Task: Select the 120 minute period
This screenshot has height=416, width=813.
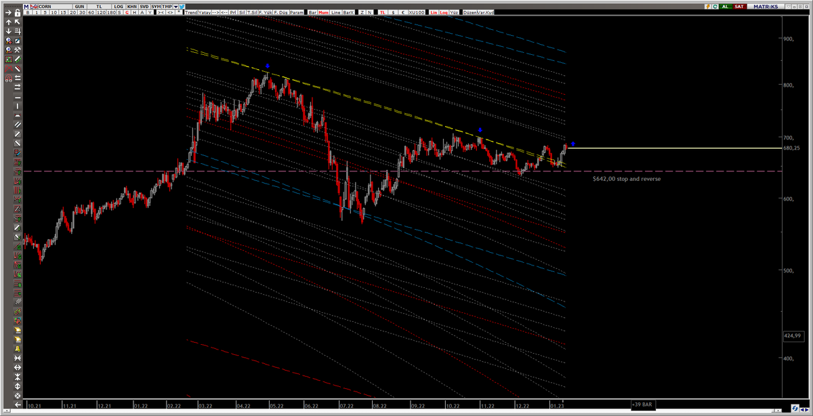Action: [x=101, y=13]
